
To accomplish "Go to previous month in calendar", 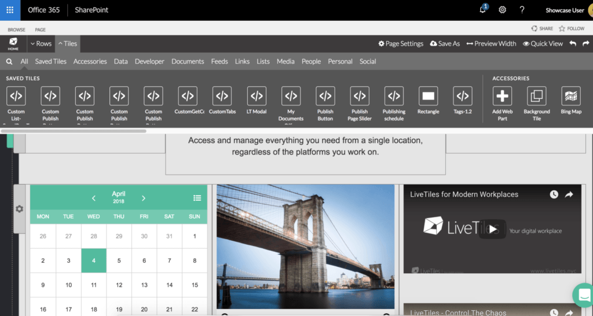I will (x=94, y=198).
